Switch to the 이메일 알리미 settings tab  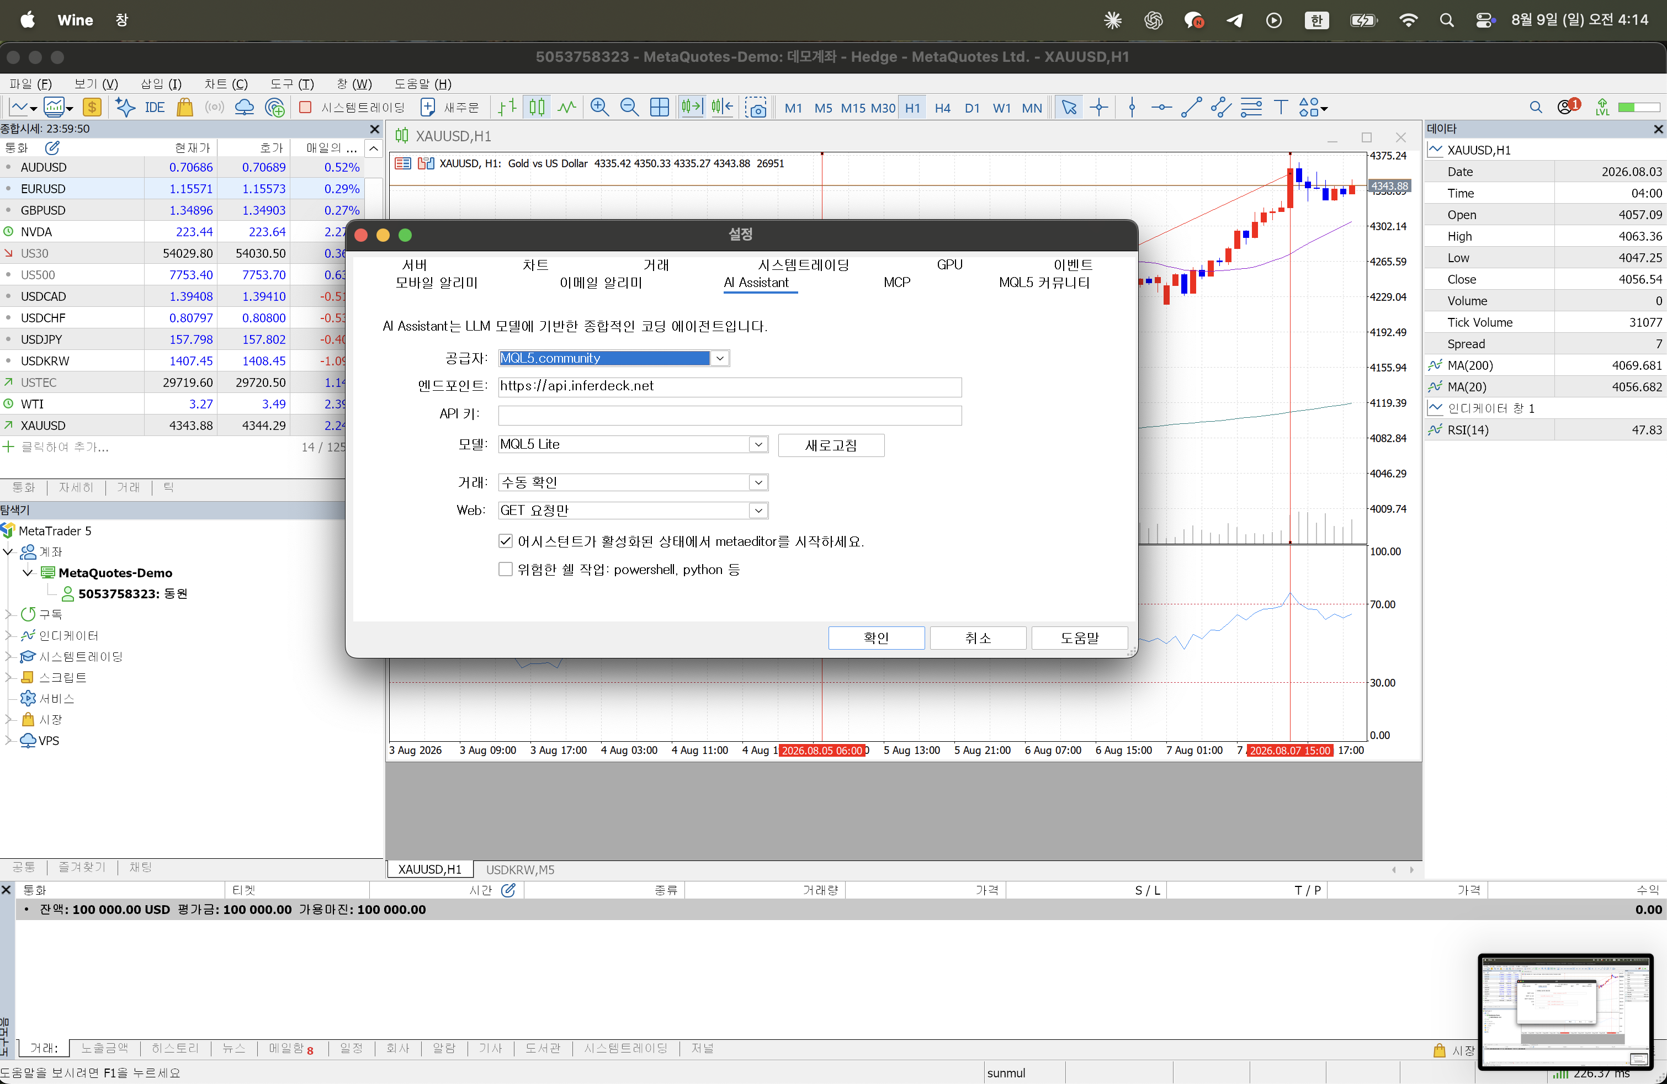click(x=601, y=282)
